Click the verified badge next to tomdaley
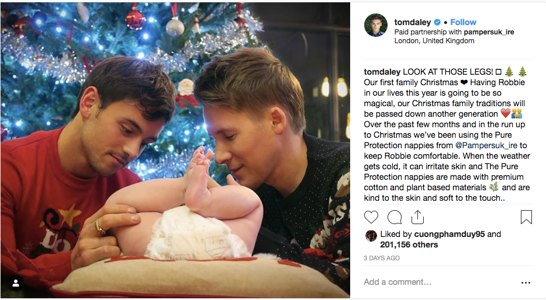 [437, 22]
